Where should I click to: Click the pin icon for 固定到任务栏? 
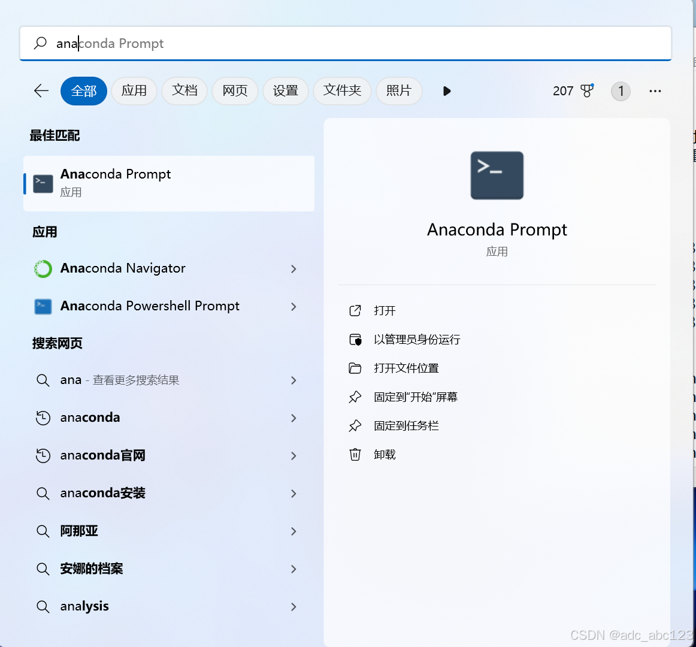coord(355,426)
